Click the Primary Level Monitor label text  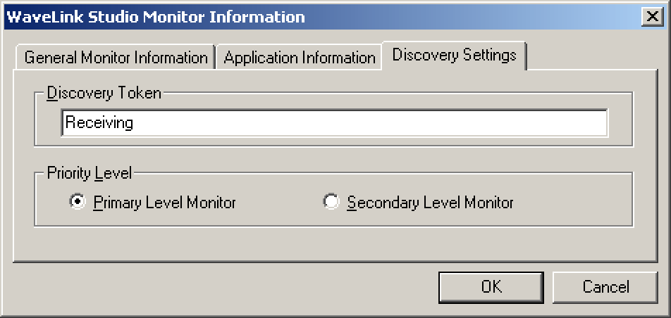(x=164, y=202)
